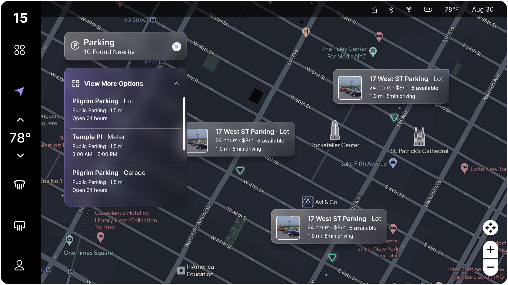
Task: Open top-right 17 West ST Parking thumbnail
Action: point(350,88)
